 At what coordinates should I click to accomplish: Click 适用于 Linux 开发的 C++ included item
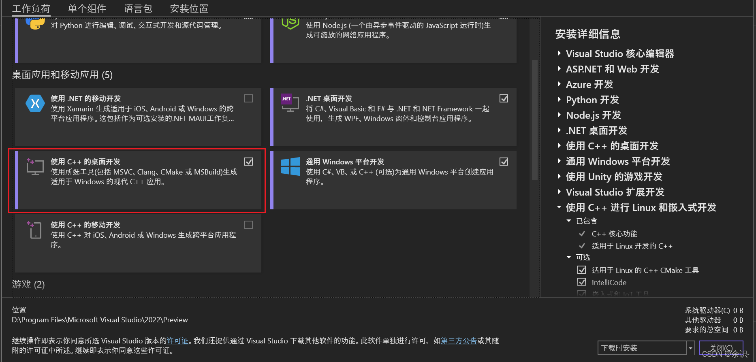632,246
